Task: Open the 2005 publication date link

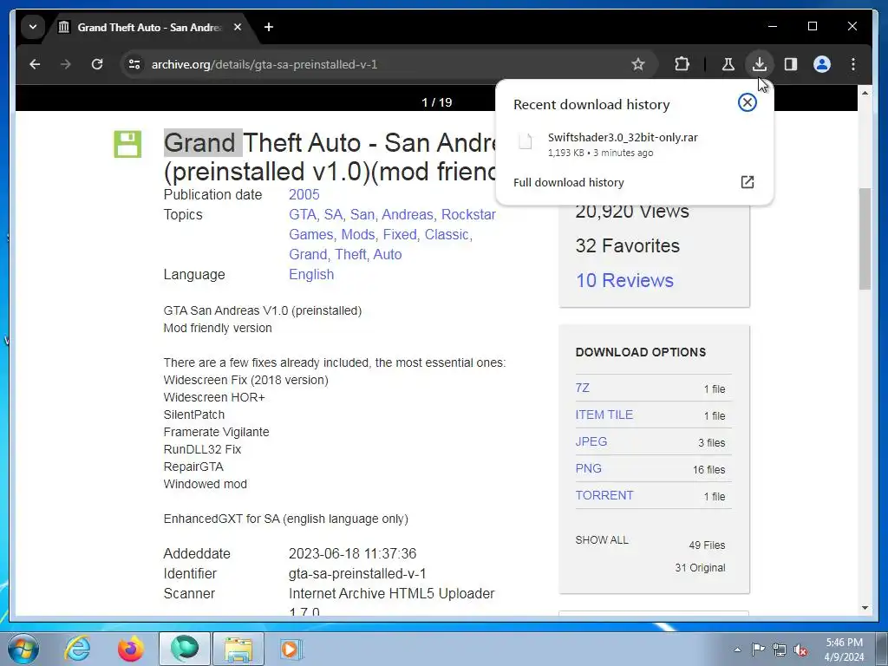Action: (304, 194)
